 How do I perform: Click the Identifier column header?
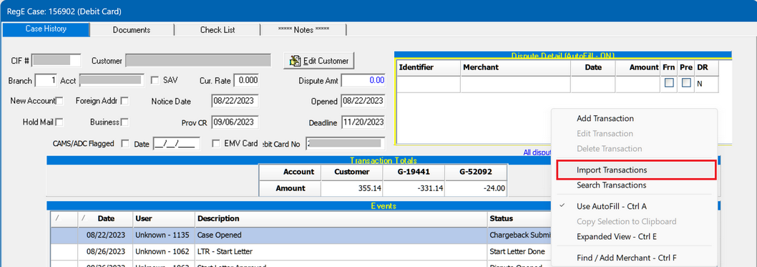(428, 67)
